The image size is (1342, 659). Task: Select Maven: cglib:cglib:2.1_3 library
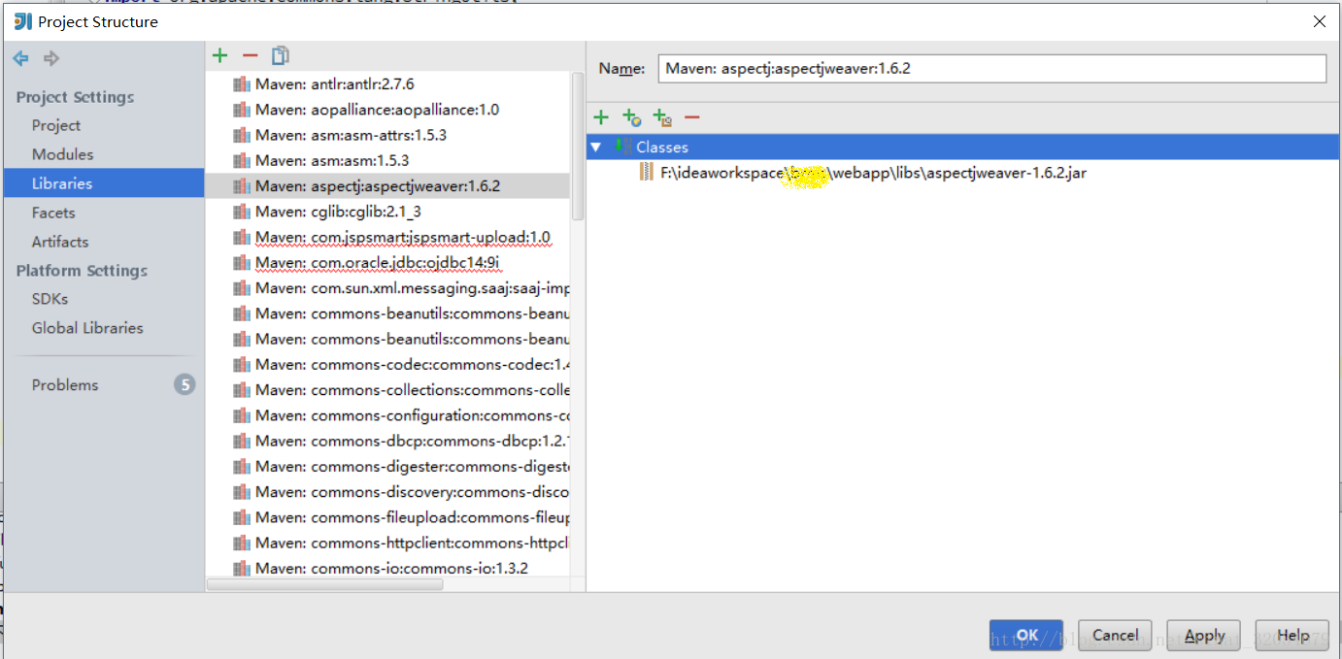pos(338,212)
